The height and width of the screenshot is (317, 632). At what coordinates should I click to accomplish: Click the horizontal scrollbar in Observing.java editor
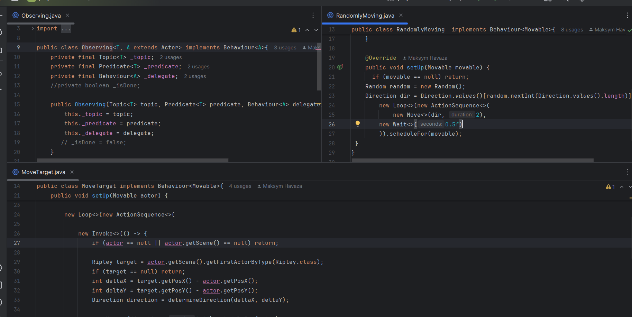(132, 160)
